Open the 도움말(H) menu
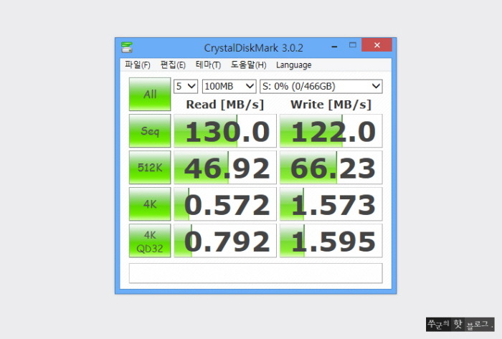Image resolution: width=502 pixels, height=339 pixels. [x=248, y=65]
